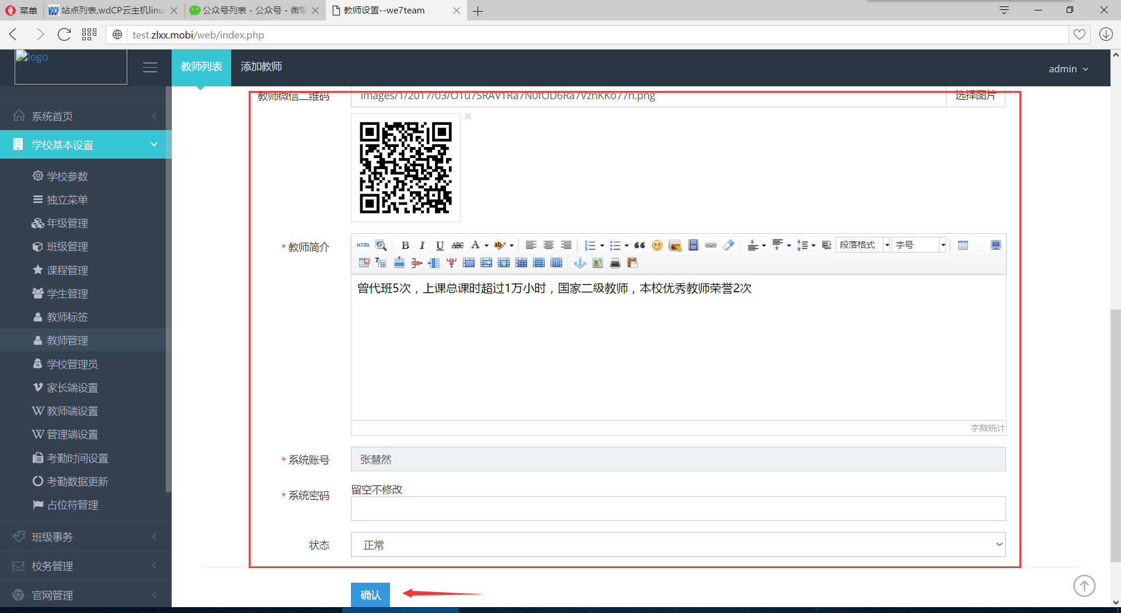Open 考勤数据更新 in sidebar

(77, 482)
